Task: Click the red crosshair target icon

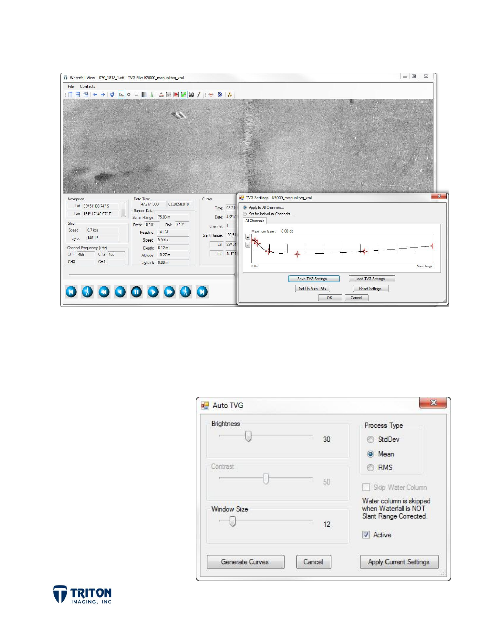Action: (211, 94)
